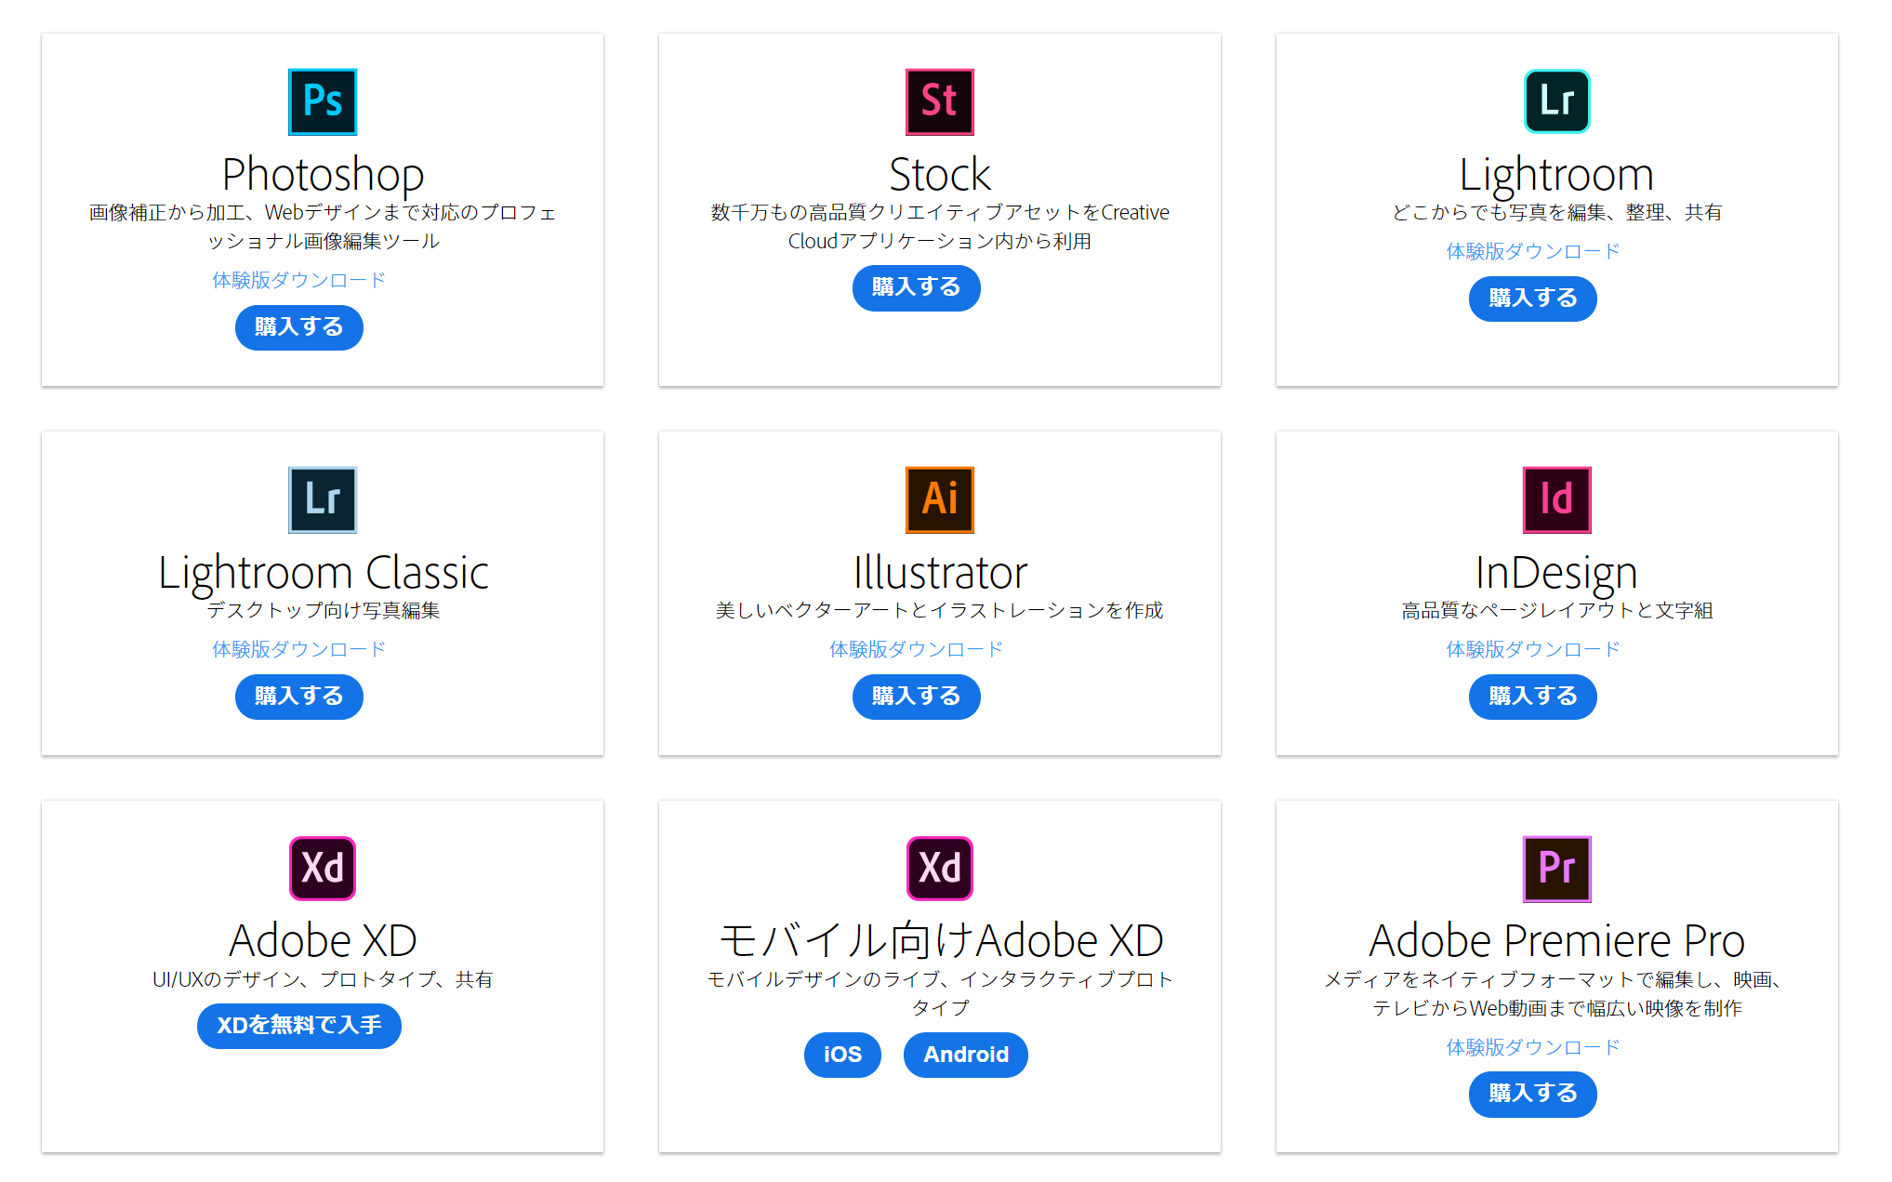Click the Illustrator Ai icon

tap(940, 499)
